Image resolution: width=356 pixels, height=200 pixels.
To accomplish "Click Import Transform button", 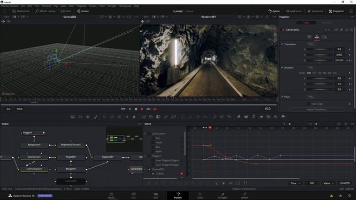I will point(317,109).
